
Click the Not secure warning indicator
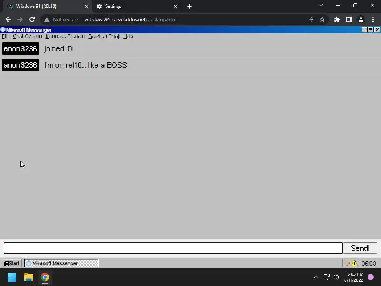(61, 19)
